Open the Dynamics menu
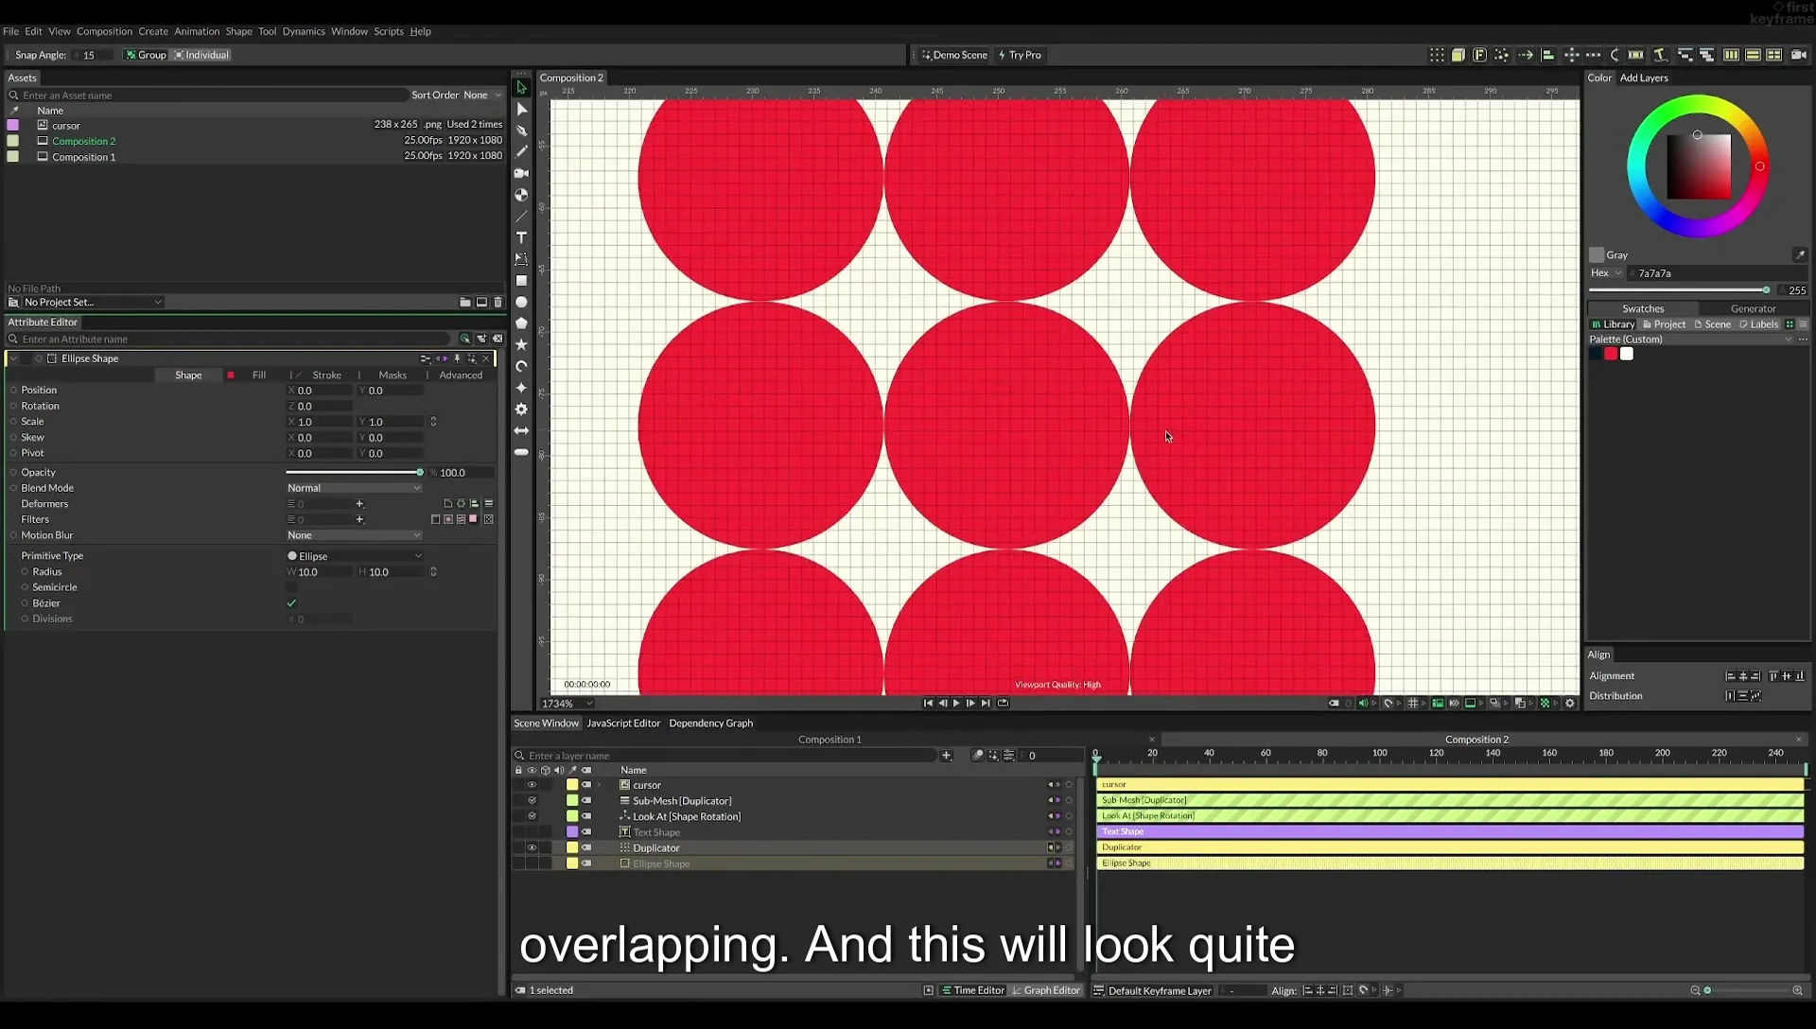The height and width of the screenshot is (1029, 1816). (304, 31)
